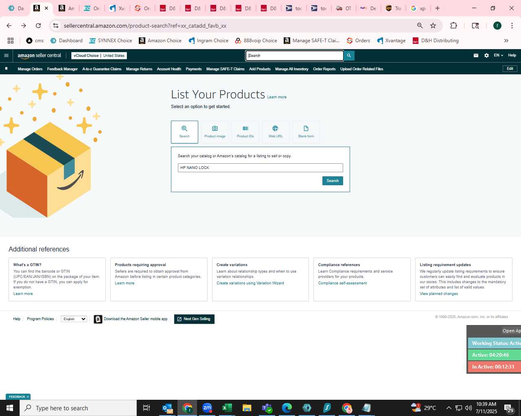Open Account Health
The width and height of the screenshot is (521, 416).
point(169,69)
